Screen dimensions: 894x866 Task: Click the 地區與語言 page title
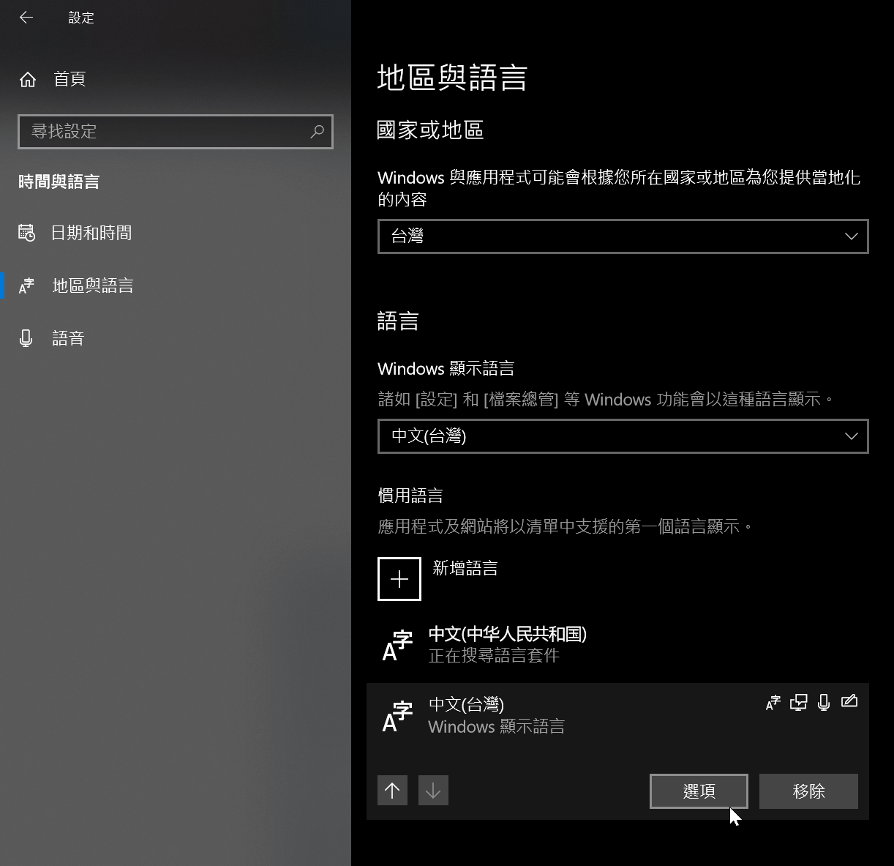point(452,78)
